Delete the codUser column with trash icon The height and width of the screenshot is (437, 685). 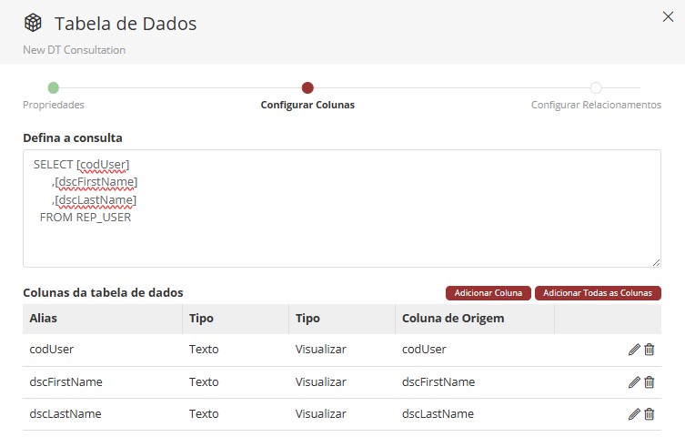tap(650, 350)
